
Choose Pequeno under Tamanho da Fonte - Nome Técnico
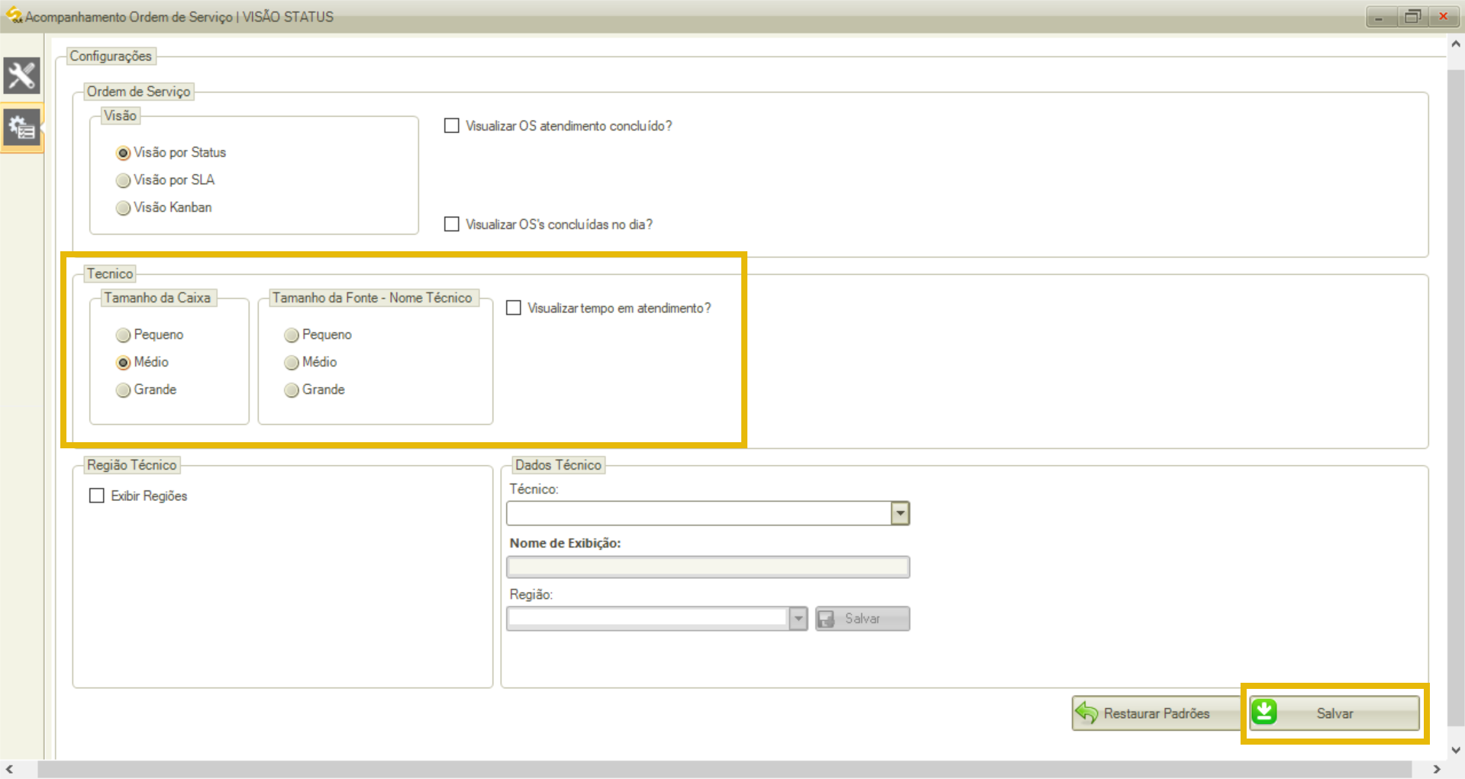click(x=291, y=335)
